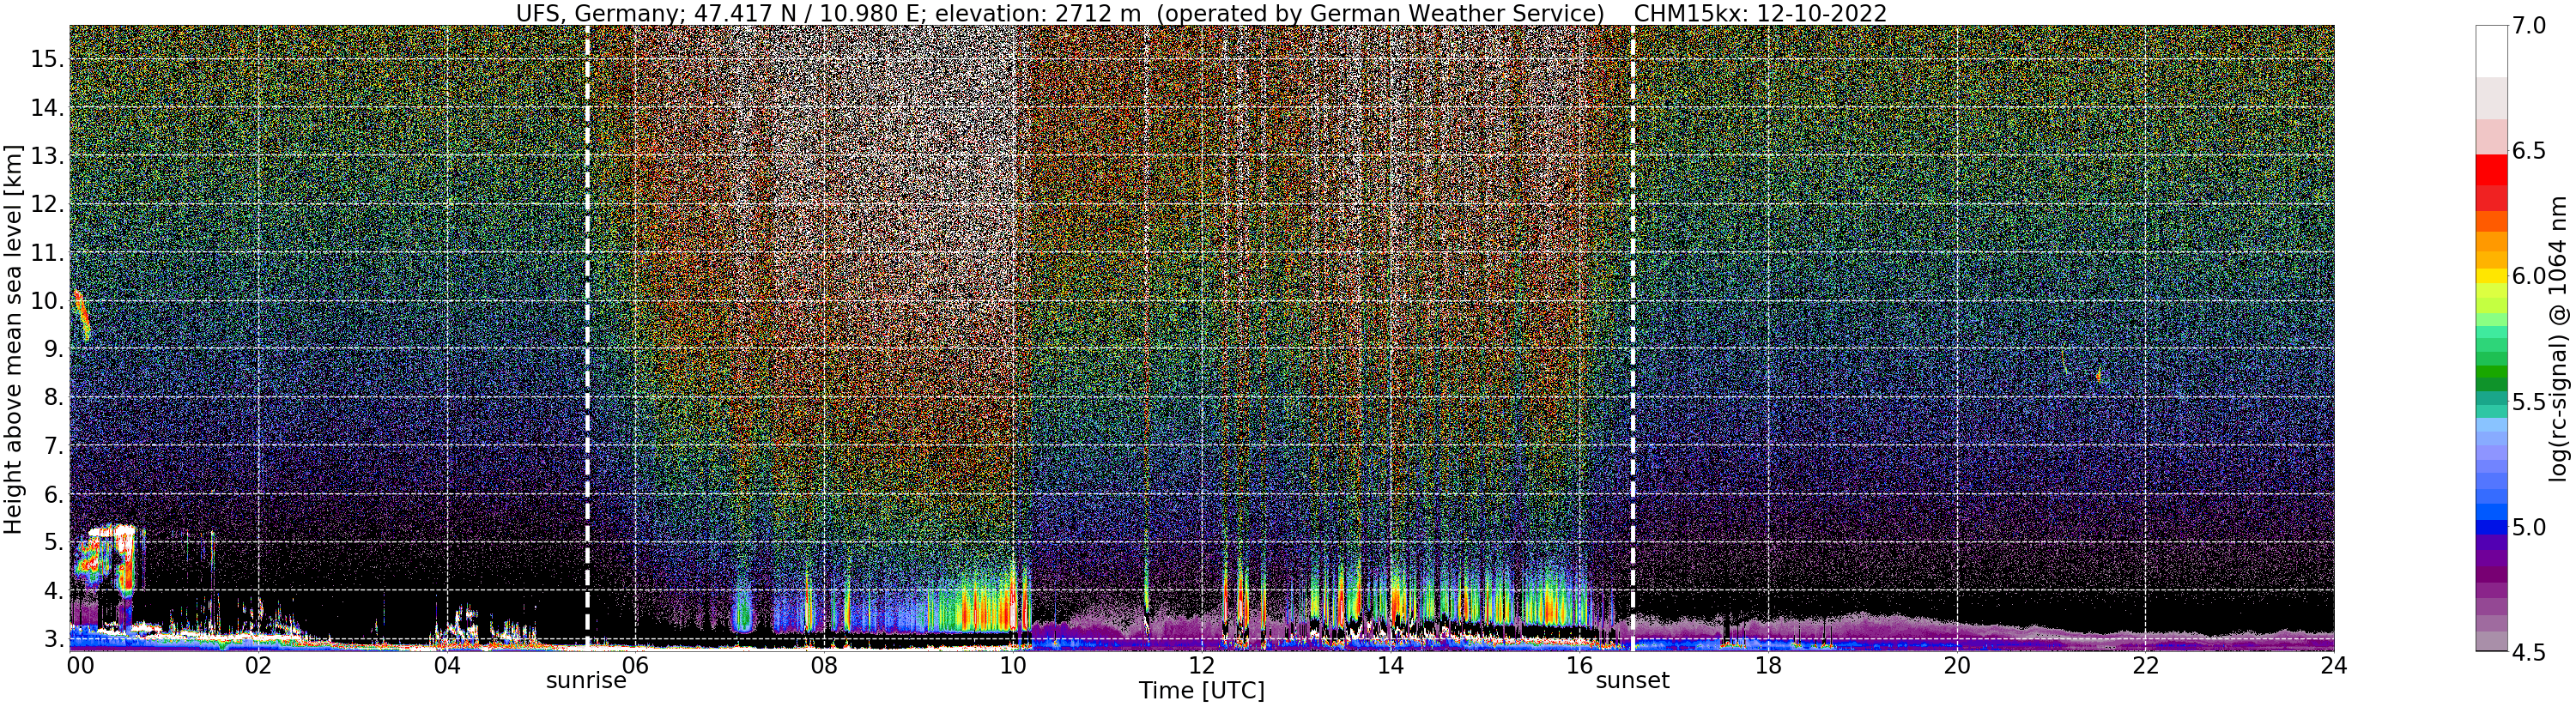
Task: Click the 10 tick label on time axis
Action: coord(1013,665)
